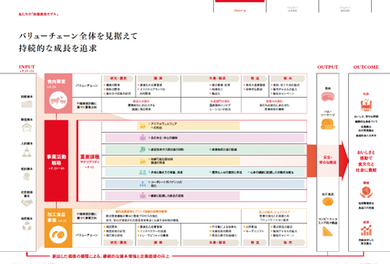The image size is (390, 264).
Task: Click the green greenhouse gas reduction bar
Action: (205, 150)
